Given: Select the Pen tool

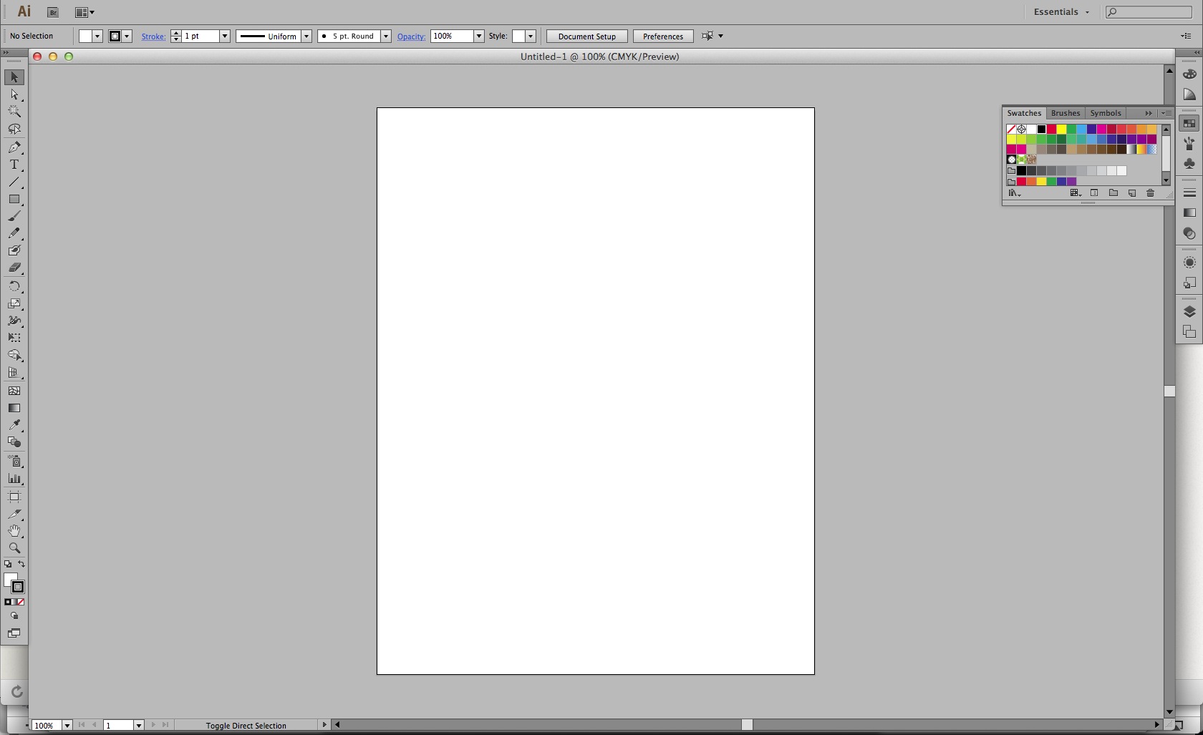Looking at the screenshot, I should tap(14, 147).
